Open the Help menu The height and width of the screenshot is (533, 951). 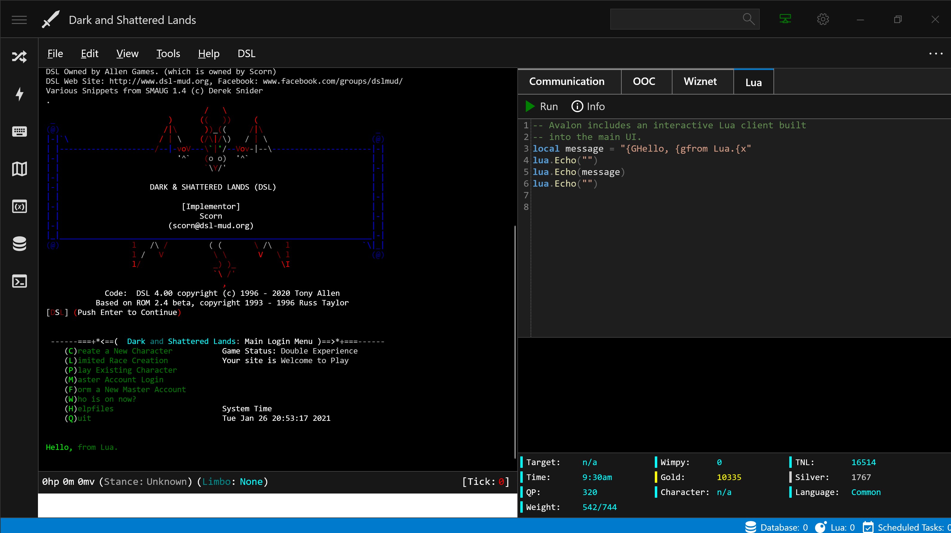click(209, 54)
